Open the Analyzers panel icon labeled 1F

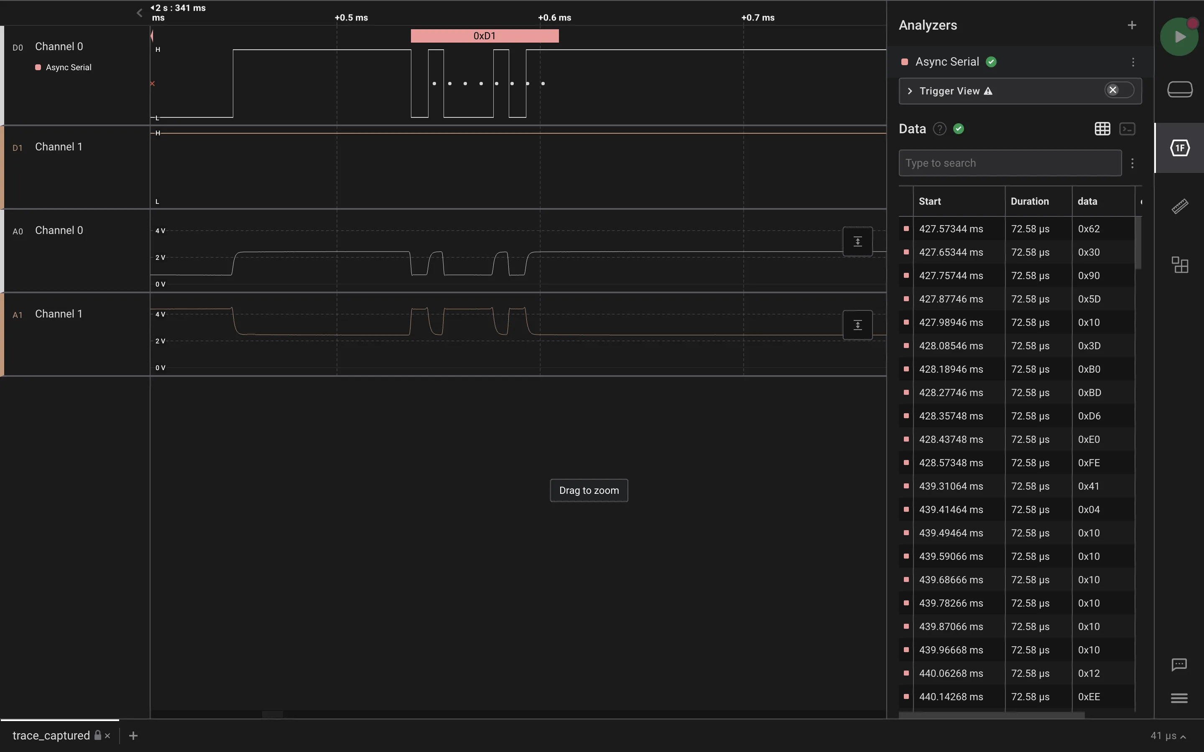(1180, 148)
